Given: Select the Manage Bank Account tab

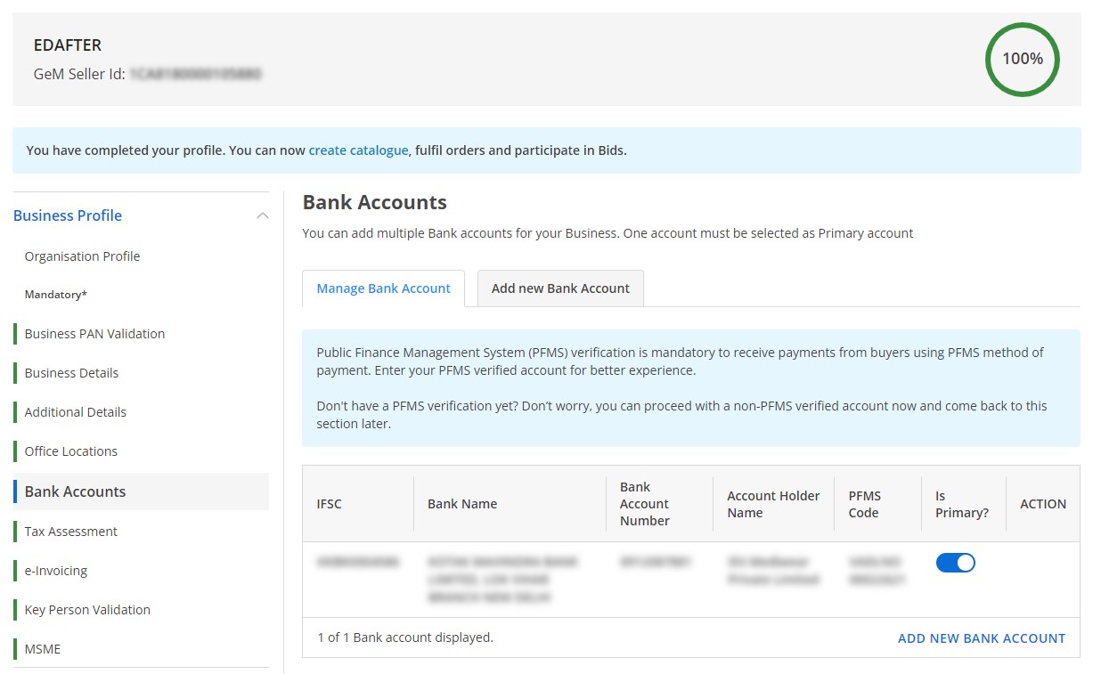Looking at the screenshot, I should (383, 288).
